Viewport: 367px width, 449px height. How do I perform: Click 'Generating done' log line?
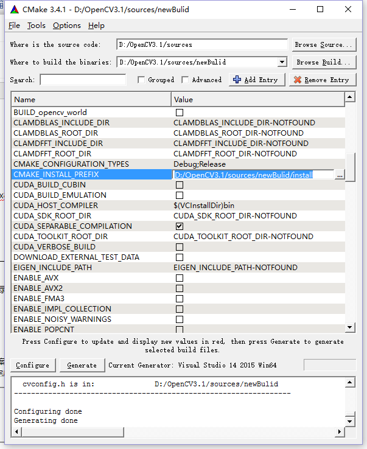46,420
